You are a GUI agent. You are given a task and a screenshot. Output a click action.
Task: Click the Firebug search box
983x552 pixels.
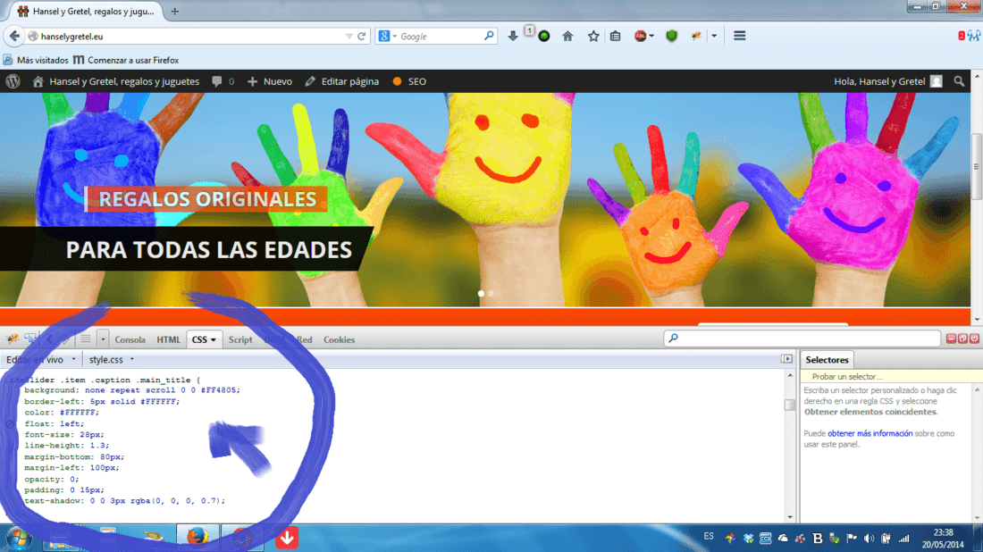(x=802, y=339)
